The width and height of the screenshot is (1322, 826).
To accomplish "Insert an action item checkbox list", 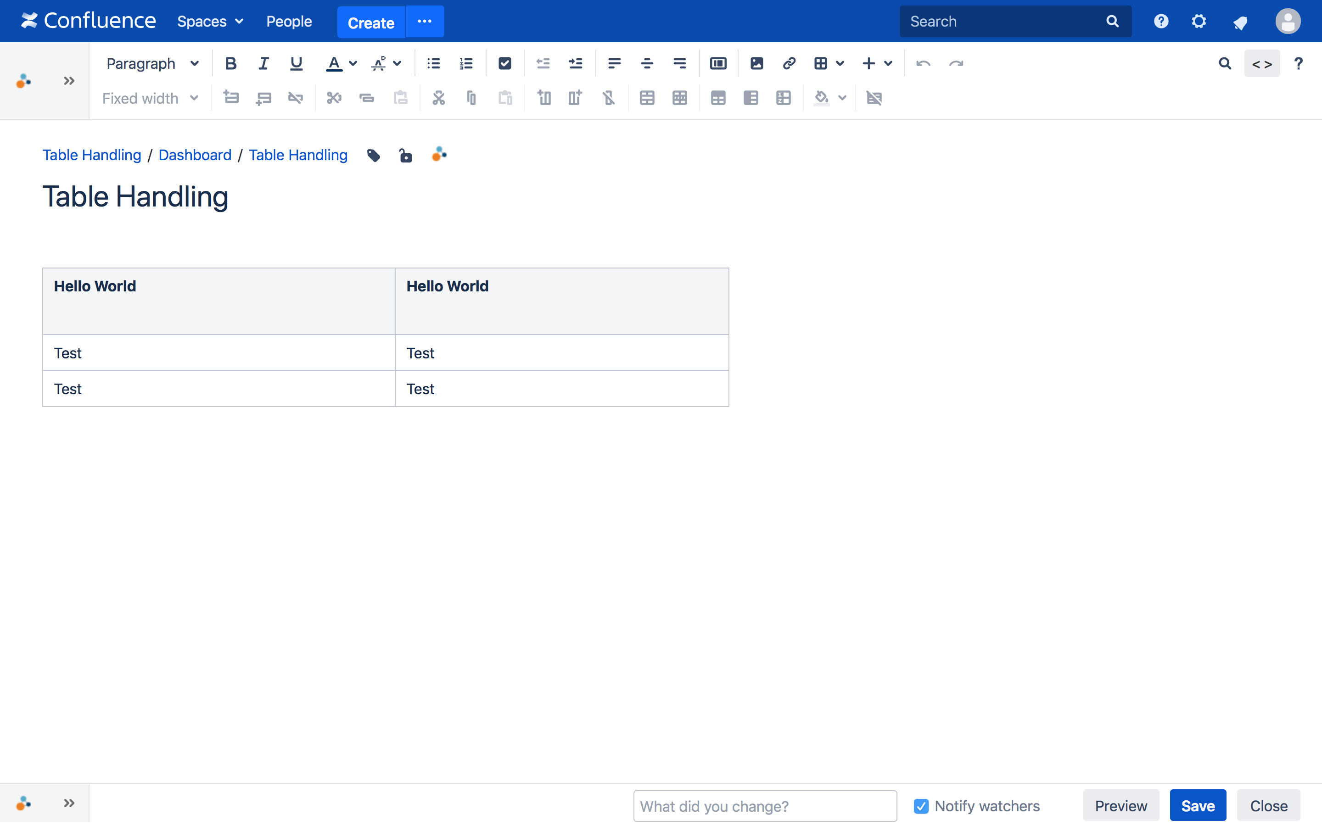I will tap(504, 63).
